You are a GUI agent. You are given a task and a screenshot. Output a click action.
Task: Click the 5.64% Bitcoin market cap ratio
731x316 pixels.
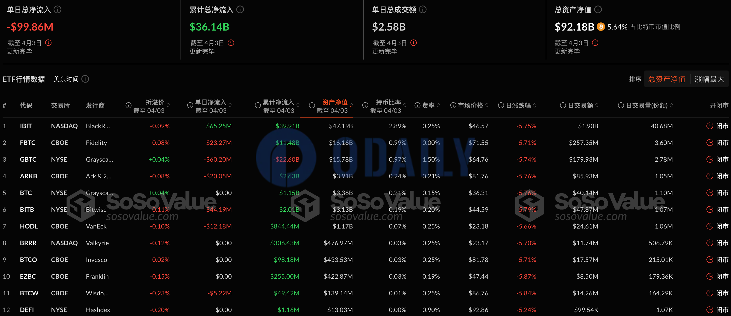pyautogui.click(x=617, y=27)
